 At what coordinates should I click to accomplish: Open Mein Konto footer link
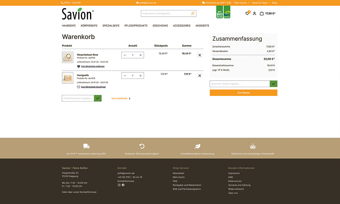pyautogui.click(x=179, y=177)
